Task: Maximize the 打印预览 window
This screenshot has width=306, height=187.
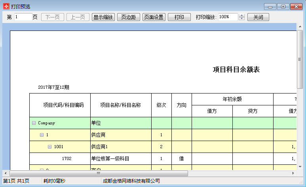Action: 283,6
